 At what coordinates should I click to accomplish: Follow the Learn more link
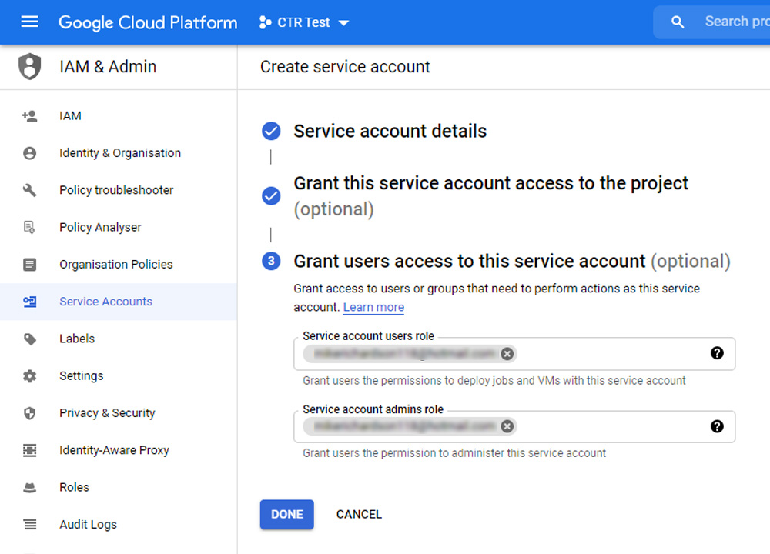click(x=373, y=308)
